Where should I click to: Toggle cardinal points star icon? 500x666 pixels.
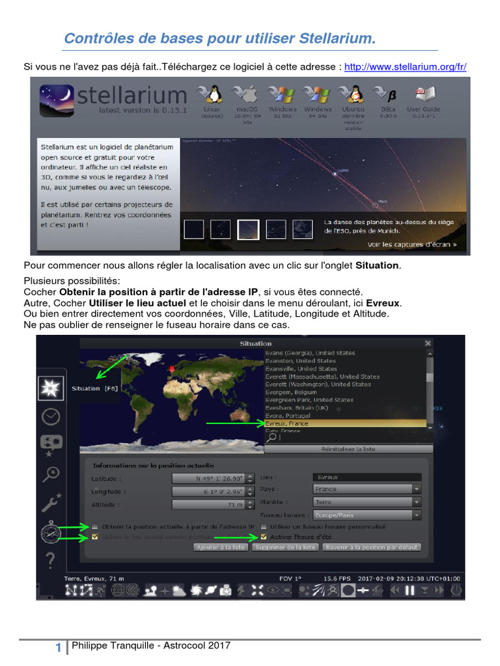coord(165,591)
